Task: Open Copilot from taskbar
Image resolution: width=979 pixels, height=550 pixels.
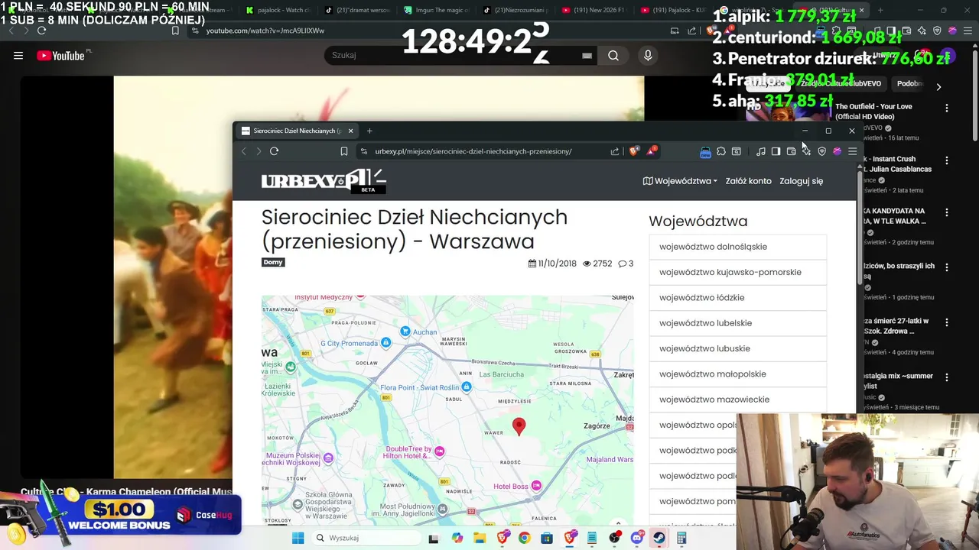Action: click(x=457, y=538)
